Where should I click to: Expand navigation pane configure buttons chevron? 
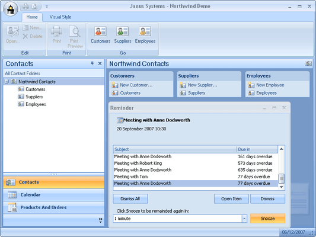tap(100, 220)
